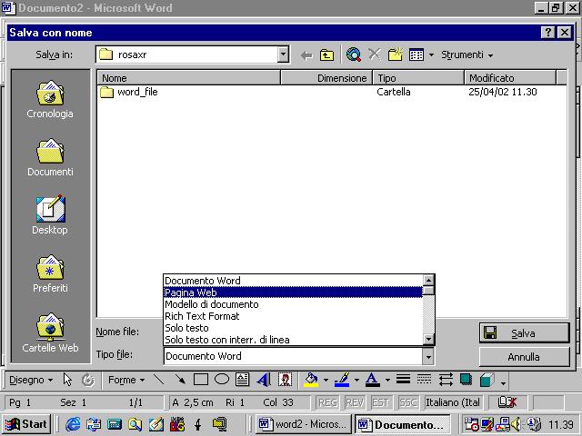Select the Arrow drawing tool
This screenshot has height=436, width=582.
180,380
